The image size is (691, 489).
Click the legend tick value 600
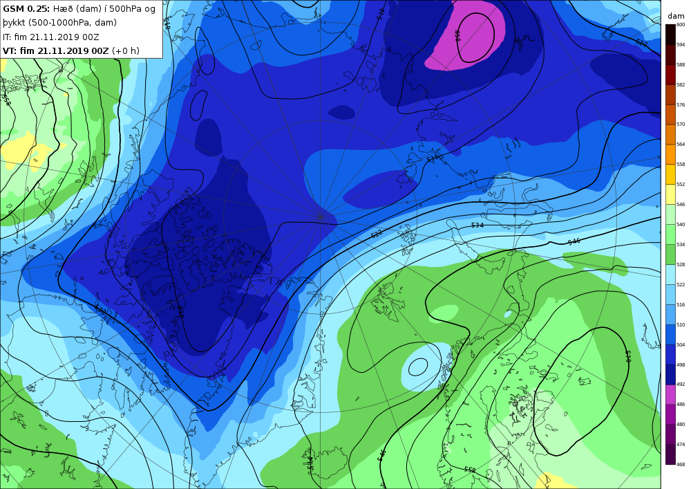click(x=681, y=25)
